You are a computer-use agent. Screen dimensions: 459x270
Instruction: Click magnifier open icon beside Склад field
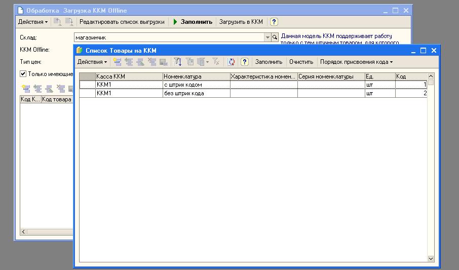(275, 37)
